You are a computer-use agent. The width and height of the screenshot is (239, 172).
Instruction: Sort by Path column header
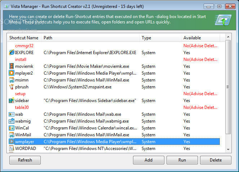[x=90, y=38]
